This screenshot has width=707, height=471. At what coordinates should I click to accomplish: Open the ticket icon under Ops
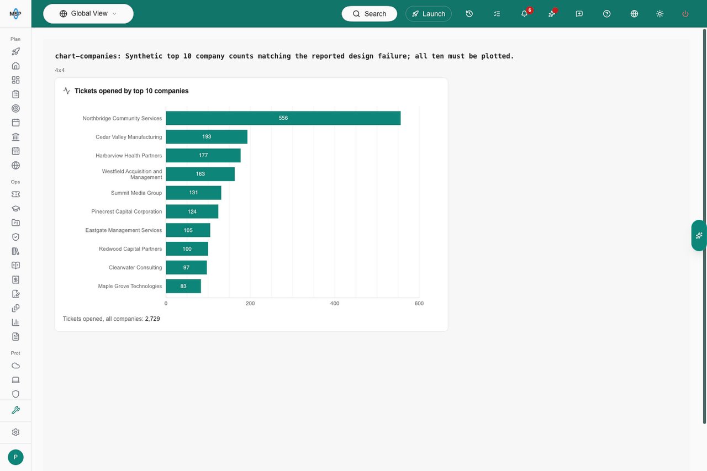(x=15, y=194)
